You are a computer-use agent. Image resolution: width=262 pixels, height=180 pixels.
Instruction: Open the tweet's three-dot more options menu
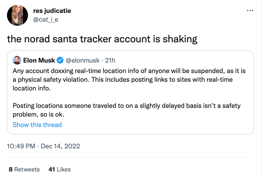250,11
